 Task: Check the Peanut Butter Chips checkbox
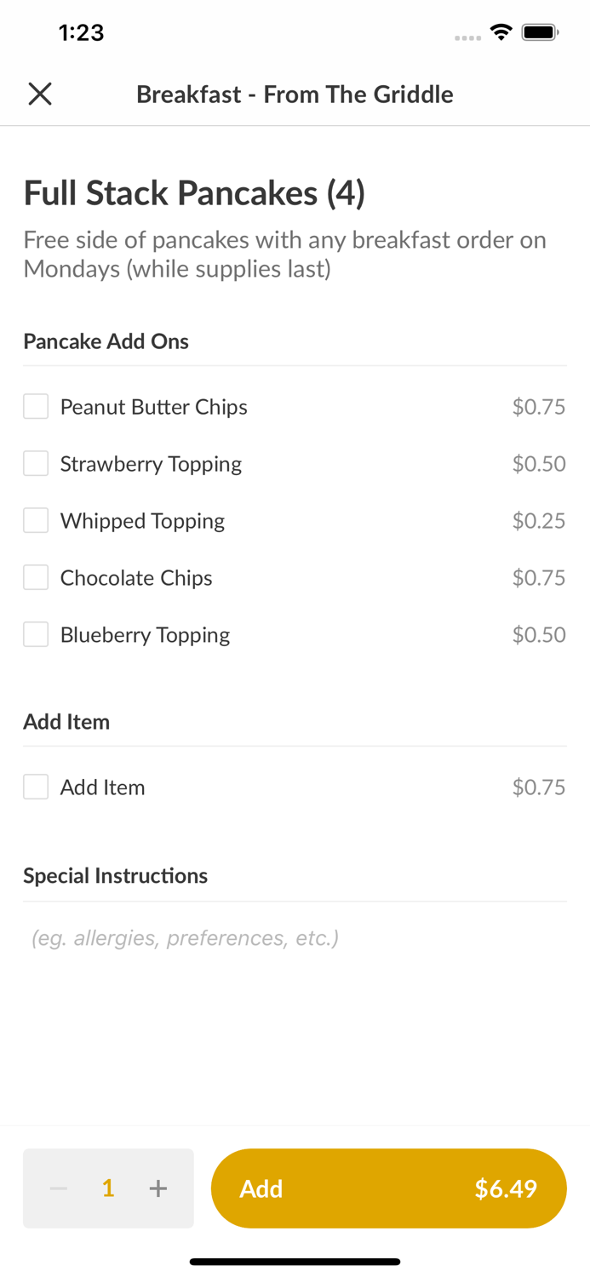[36, 407]
